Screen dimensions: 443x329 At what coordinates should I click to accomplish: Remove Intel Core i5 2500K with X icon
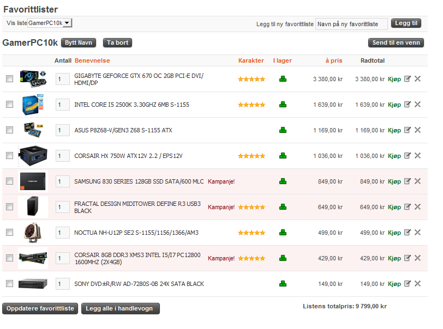417,105
